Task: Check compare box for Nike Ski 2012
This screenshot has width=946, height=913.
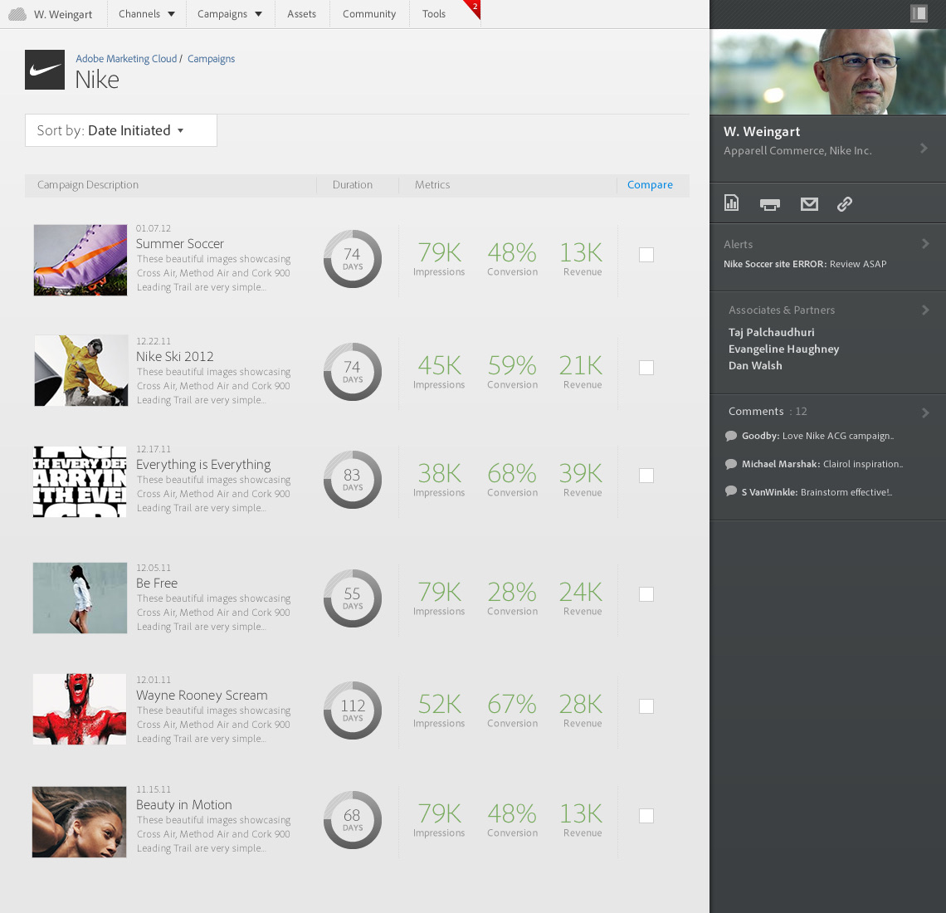Action: click(x=646, y=368)
